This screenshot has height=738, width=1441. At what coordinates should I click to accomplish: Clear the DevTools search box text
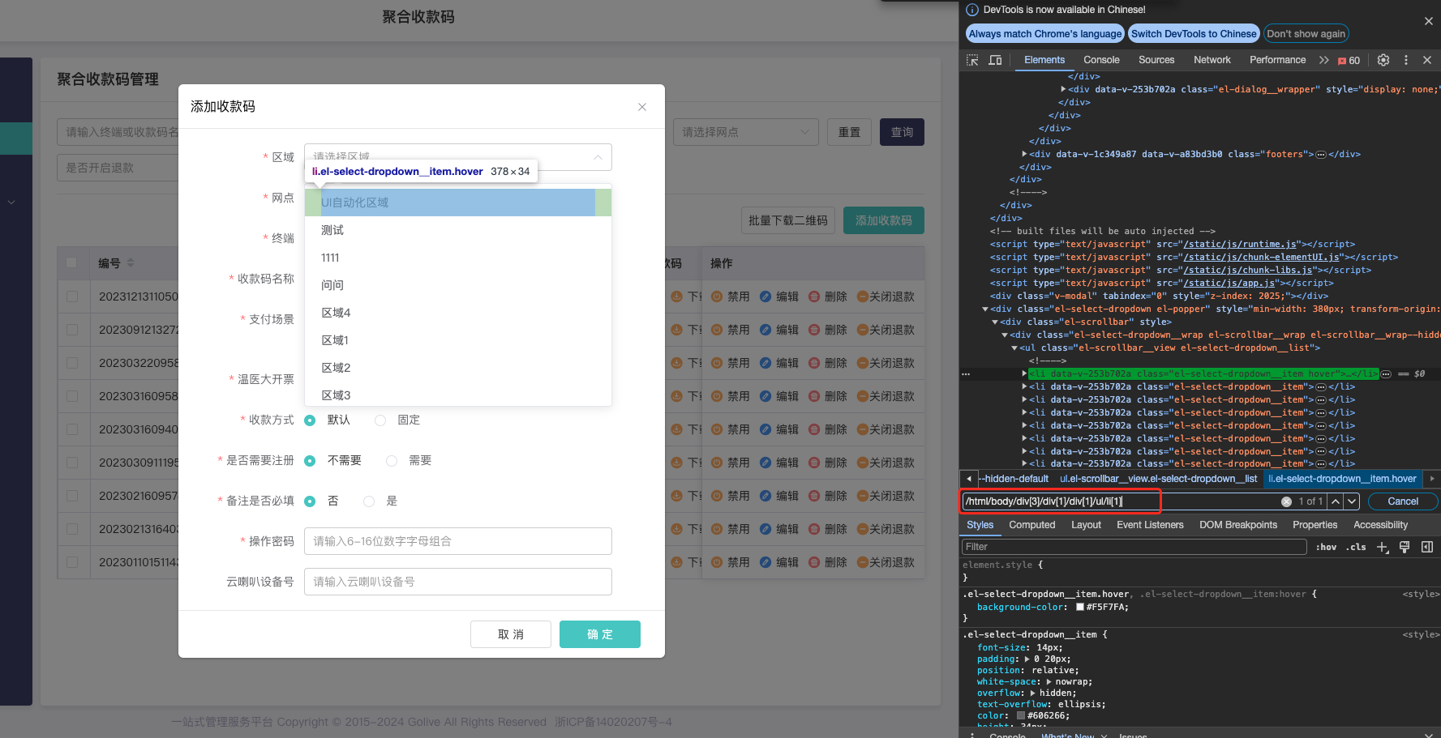(x=1286, y=501)
